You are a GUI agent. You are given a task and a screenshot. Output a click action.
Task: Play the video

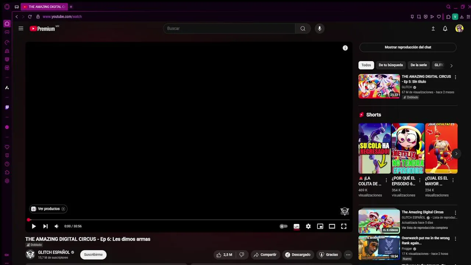(33, 226)
